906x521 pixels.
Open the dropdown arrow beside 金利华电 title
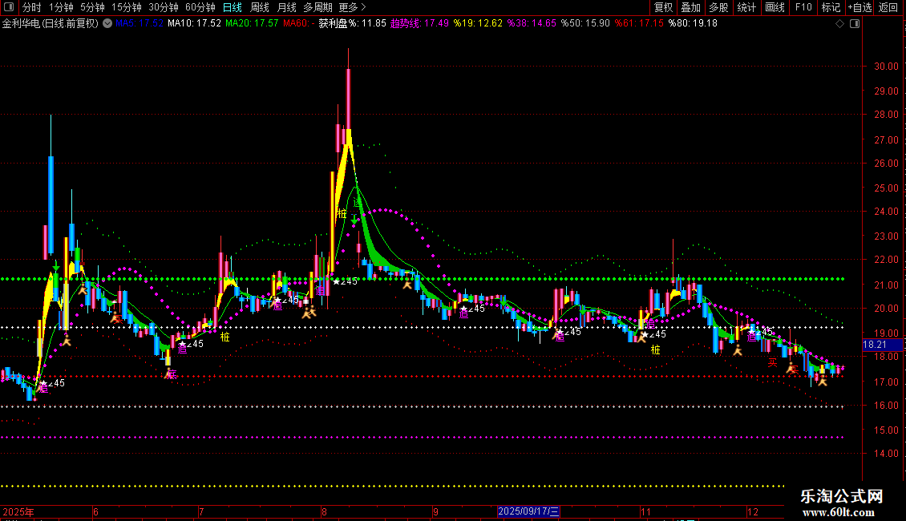(106, 24)
